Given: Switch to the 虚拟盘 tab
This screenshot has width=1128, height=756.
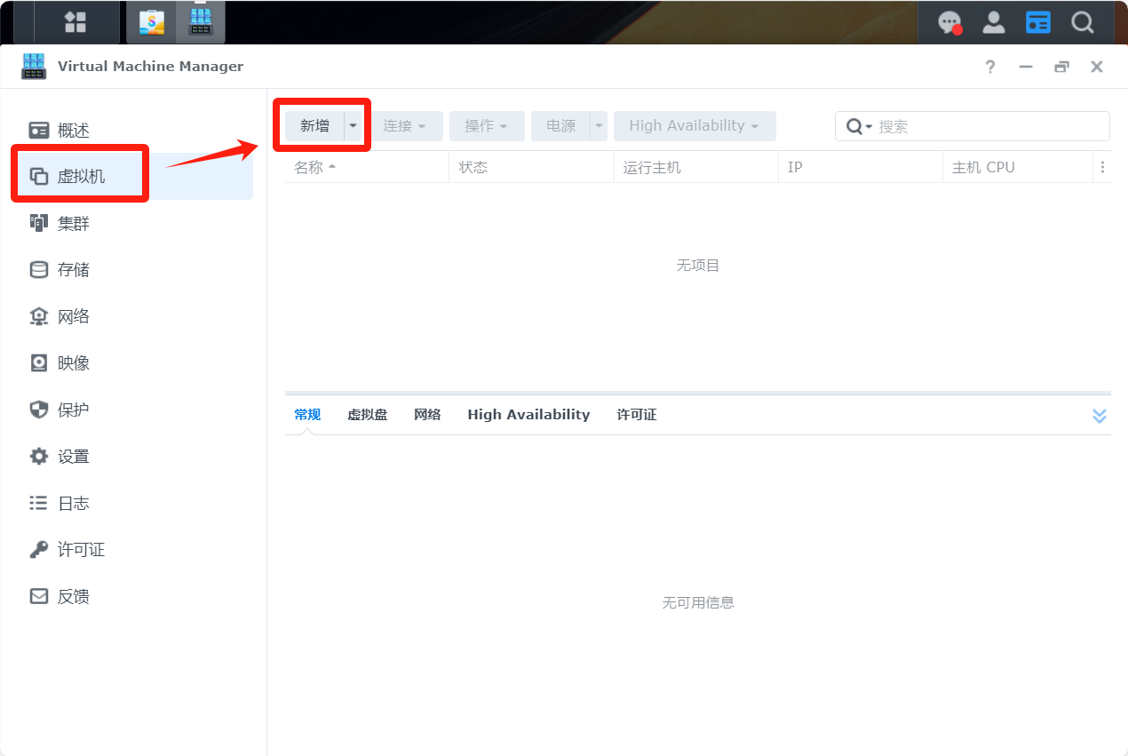Looking at the screenshot, I should [367, 415].
